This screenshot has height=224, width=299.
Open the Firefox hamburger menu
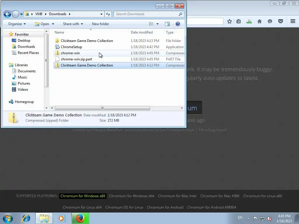tap(293, 21)
